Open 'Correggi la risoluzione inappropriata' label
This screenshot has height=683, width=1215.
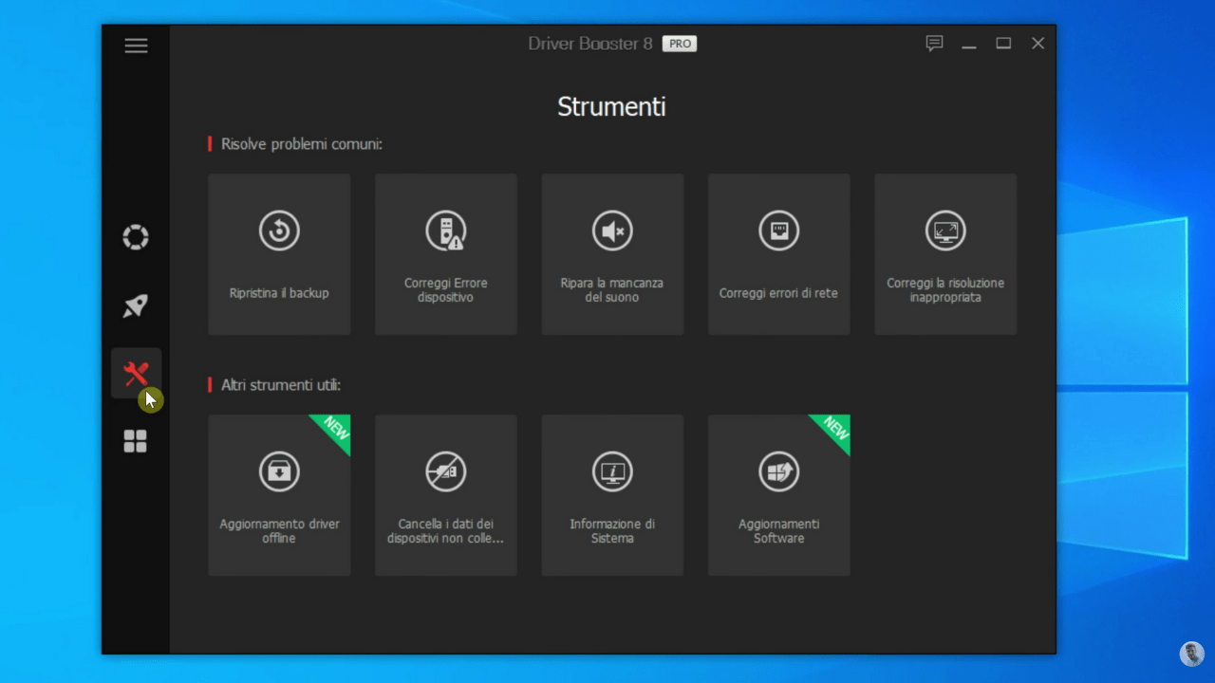tap(945, 290)
